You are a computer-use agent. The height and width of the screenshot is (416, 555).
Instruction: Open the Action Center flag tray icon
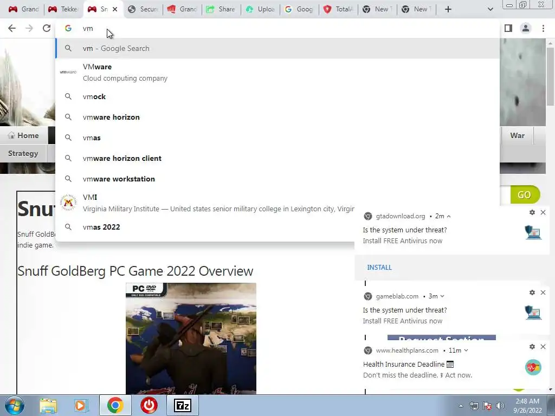487,406
